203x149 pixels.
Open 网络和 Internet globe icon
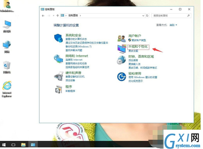click(x=58, y=59)
